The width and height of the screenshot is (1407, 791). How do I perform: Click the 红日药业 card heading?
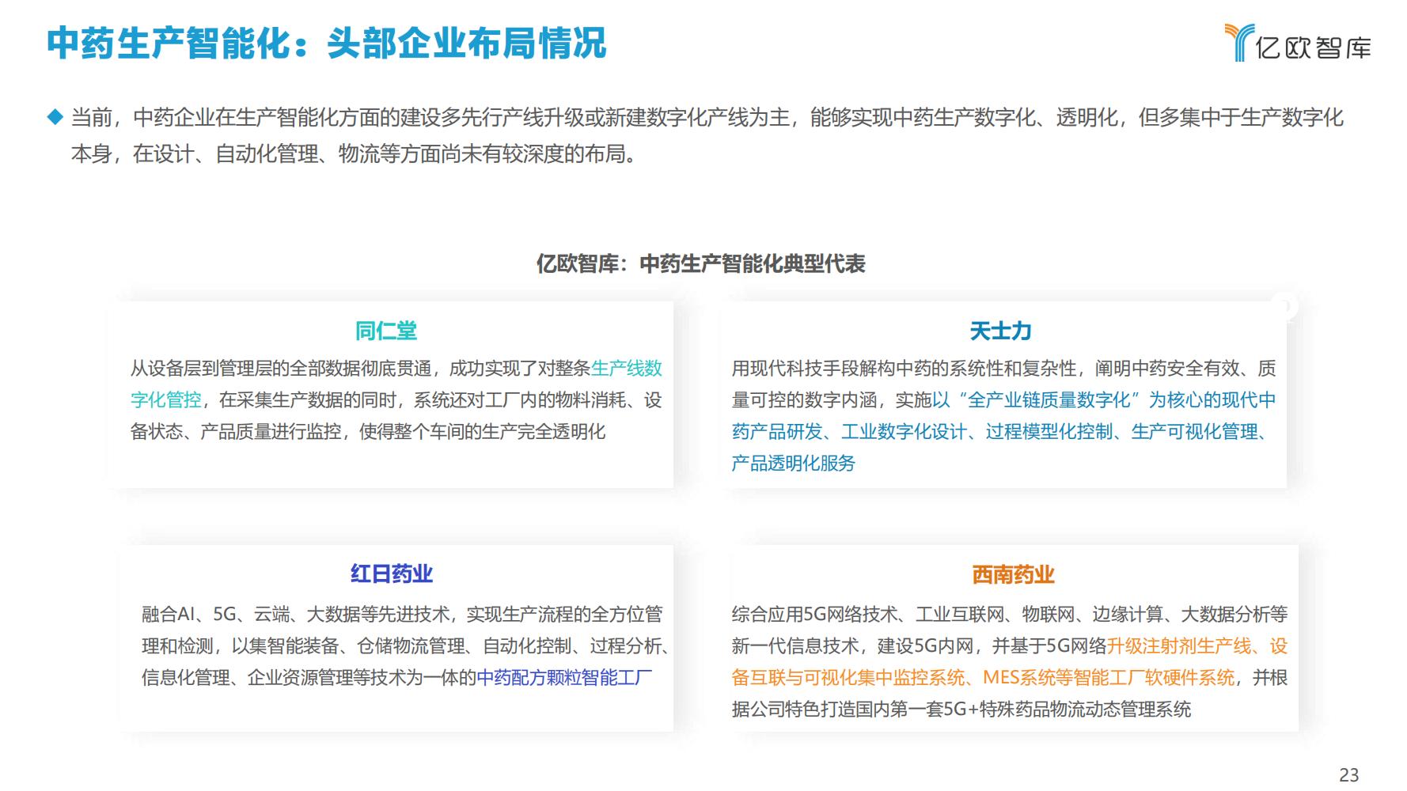pos(392,573)
